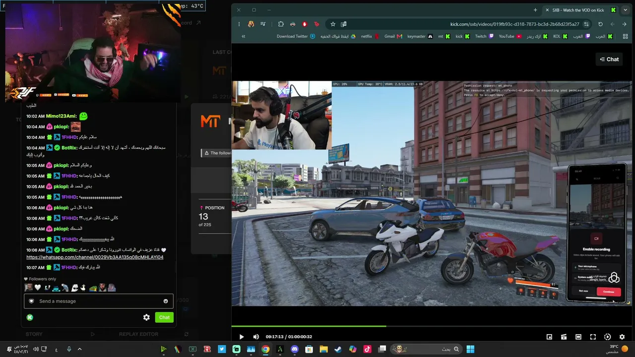Click the Windows Start button
This screenshot has height=357, width=635.
470,349
